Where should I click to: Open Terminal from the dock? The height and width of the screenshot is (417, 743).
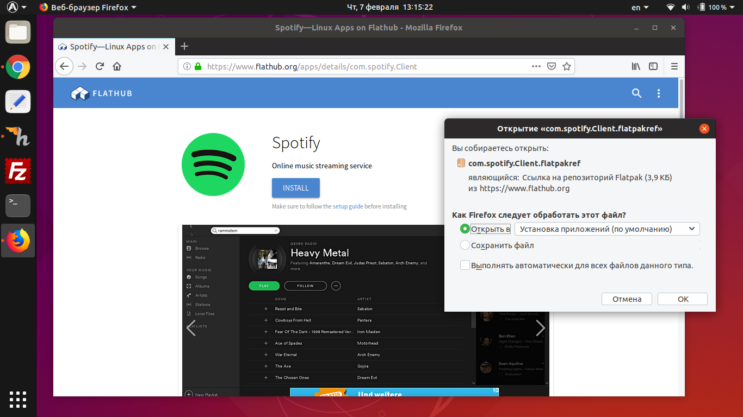pos(18,206)
